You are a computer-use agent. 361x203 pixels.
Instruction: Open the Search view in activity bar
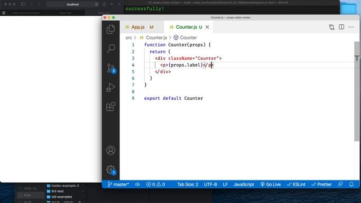111,48
